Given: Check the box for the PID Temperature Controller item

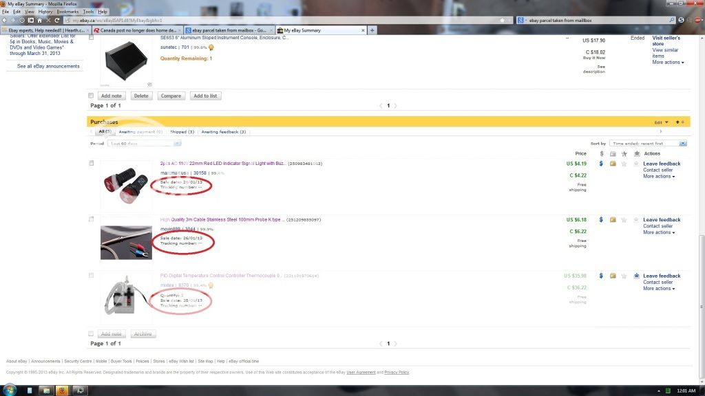Looking at the screenshot, I should [x=92, y=275].
